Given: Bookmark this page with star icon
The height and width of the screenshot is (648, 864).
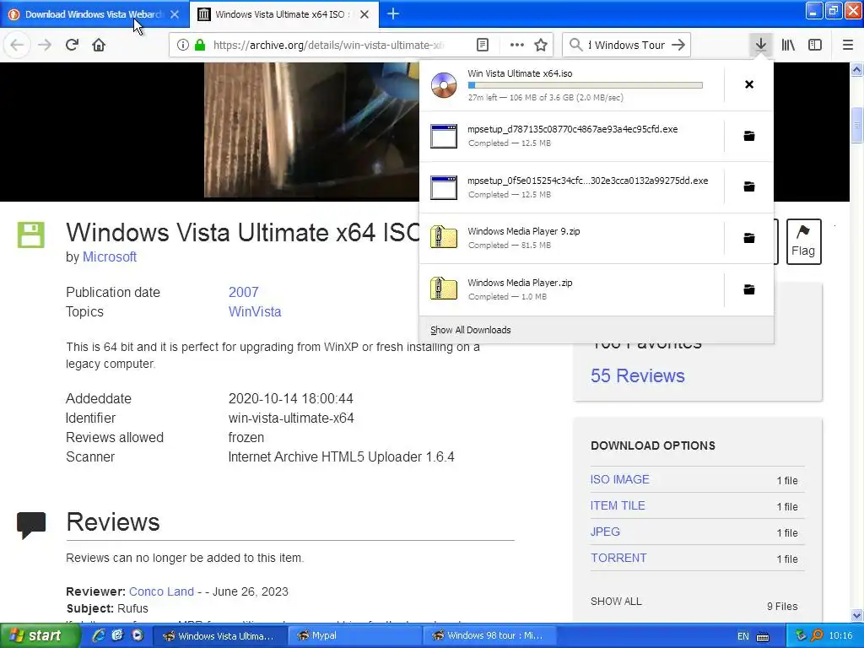Looking at the screenshot, I should pos(541,46).
